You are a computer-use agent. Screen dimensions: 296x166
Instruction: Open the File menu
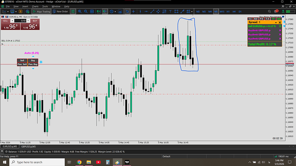click(8, 6)
